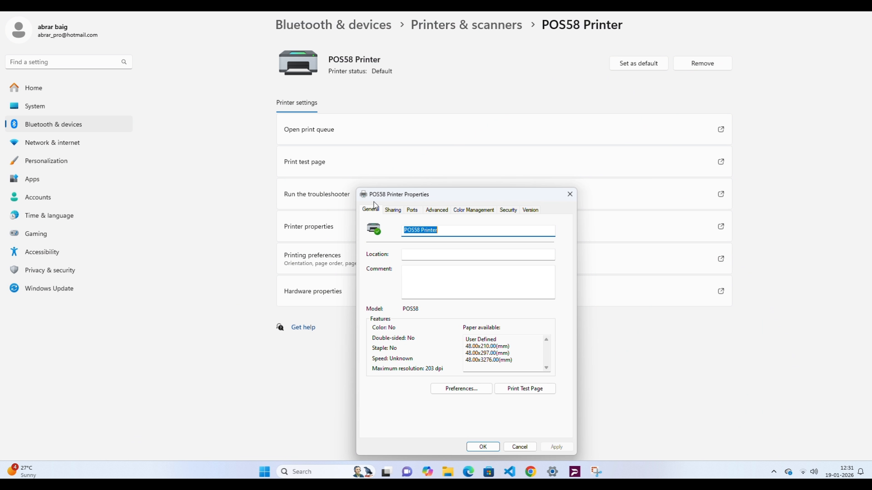
Task: Click the Location input field
Action: tap(478, 255)
